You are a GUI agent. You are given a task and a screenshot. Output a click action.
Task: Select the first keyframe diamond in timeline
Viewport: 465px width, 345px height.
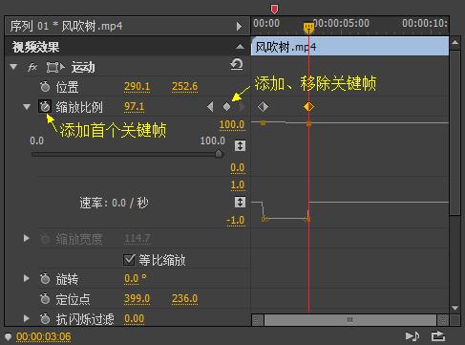pyautogui.click(x=263, y=107)
